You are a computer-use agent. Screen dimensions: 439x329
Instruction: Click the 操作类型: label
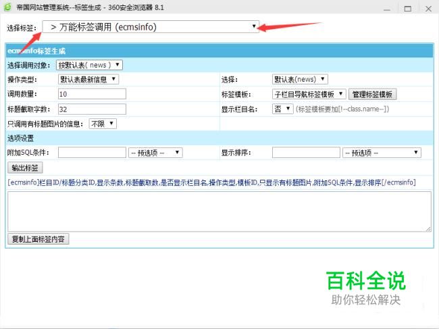tap(22, 80)
